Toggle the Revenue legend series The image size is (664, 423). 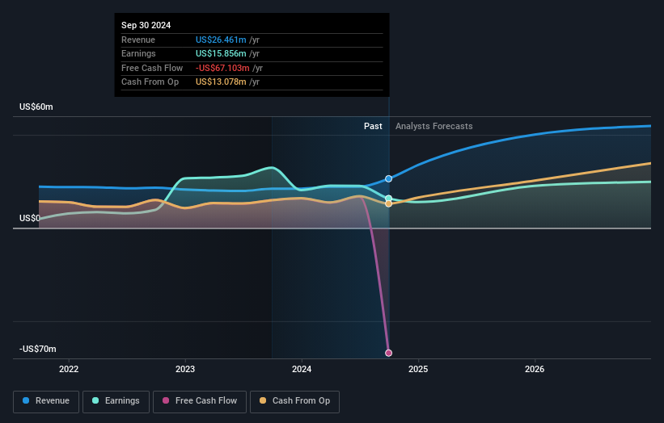click(46, 401)
